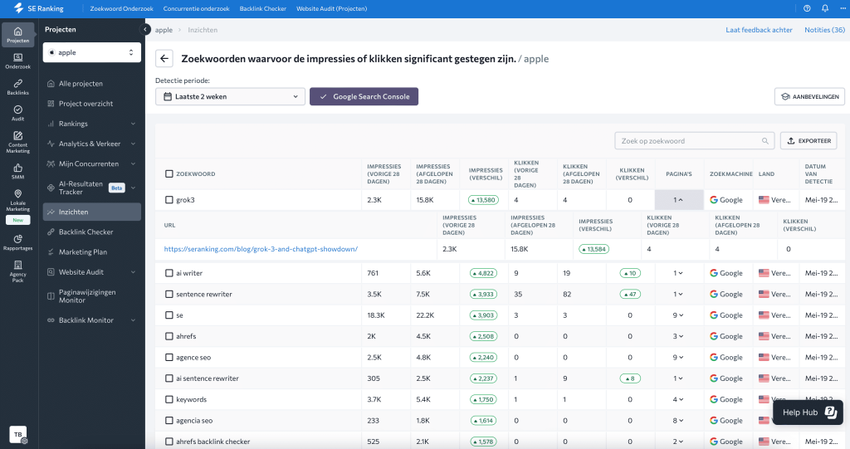
Task: Open the Backlinks sidebar icon
Action: point(18,87)
